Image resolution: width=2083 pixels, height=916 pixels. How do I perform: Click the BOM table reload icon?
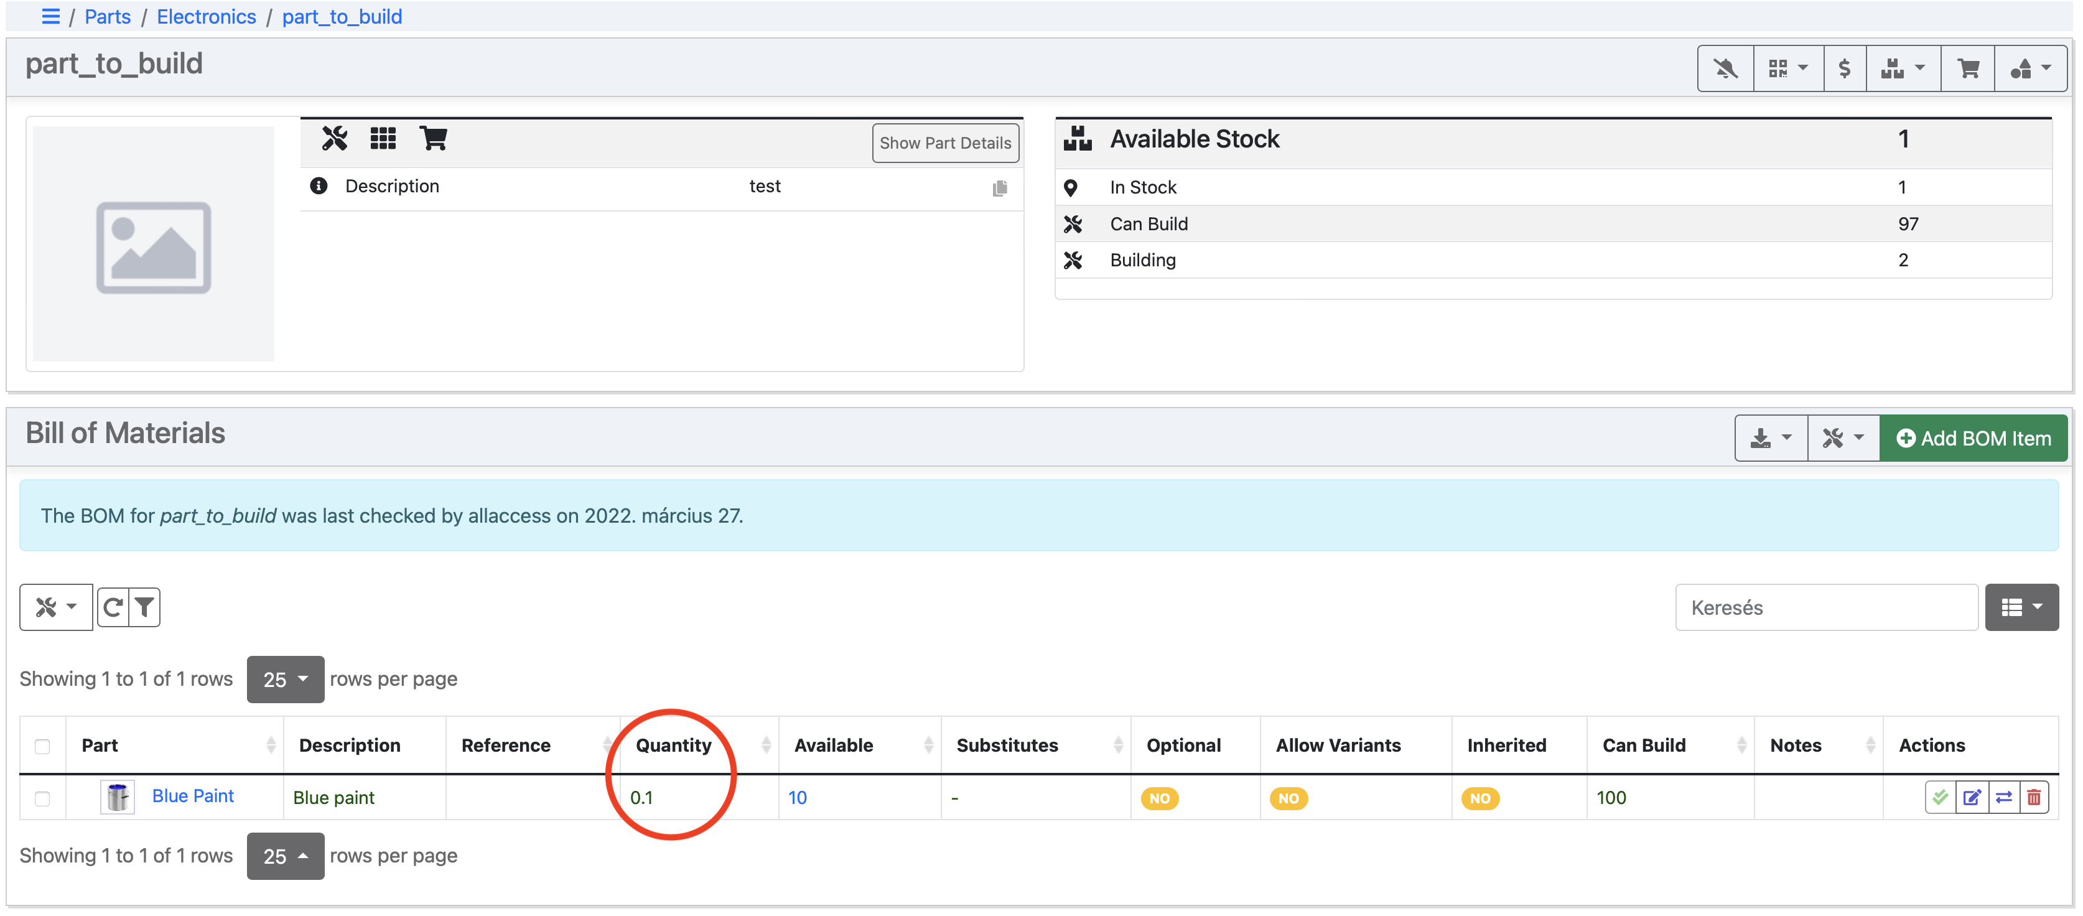coord(113,607)
